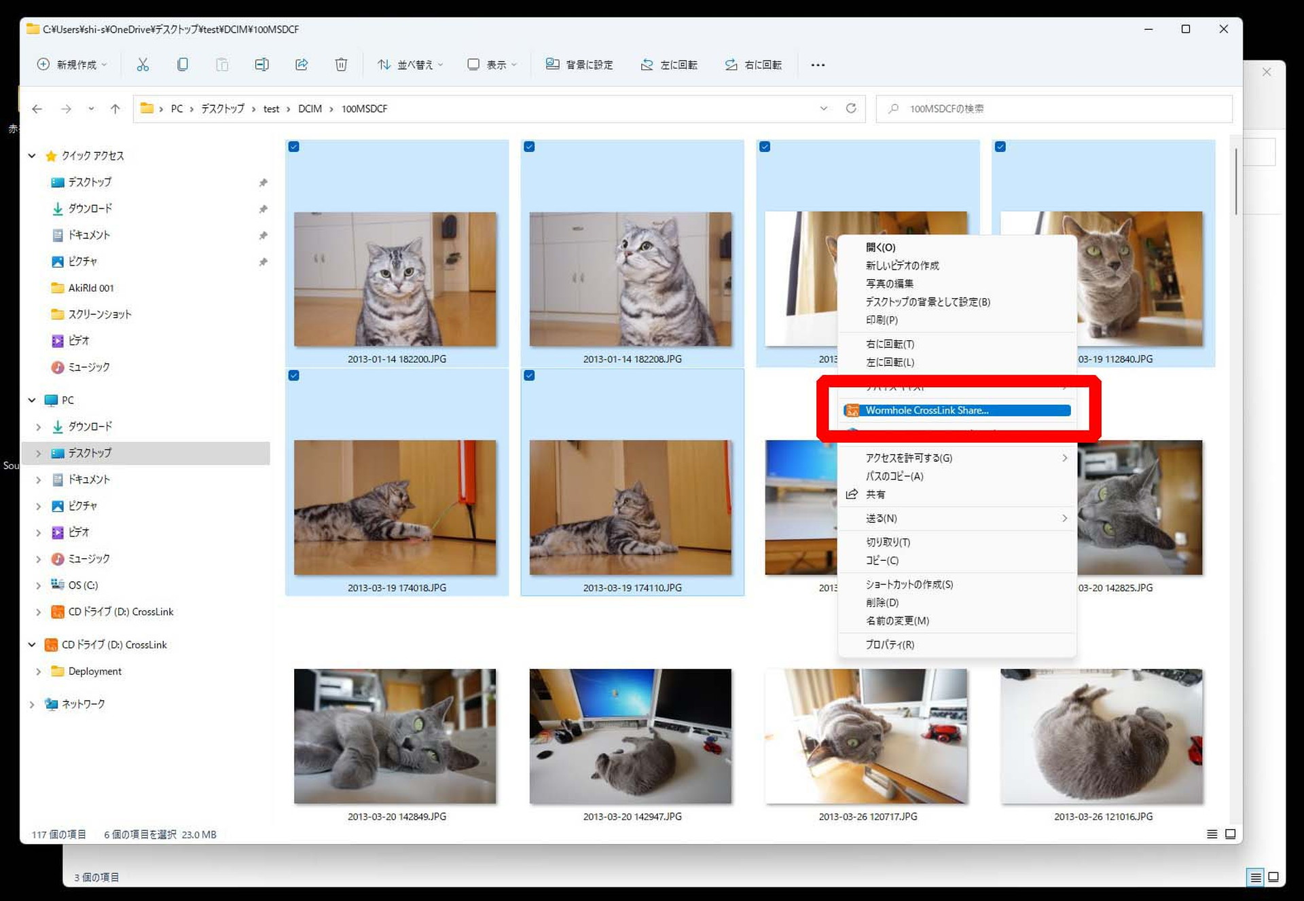
Task: Copy selected files with the copy icon
Action: [182, 65]
